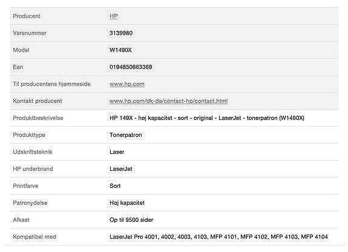Click the compatible LaserJet Pro models list

pyautogui.click(x=218, y=237)
